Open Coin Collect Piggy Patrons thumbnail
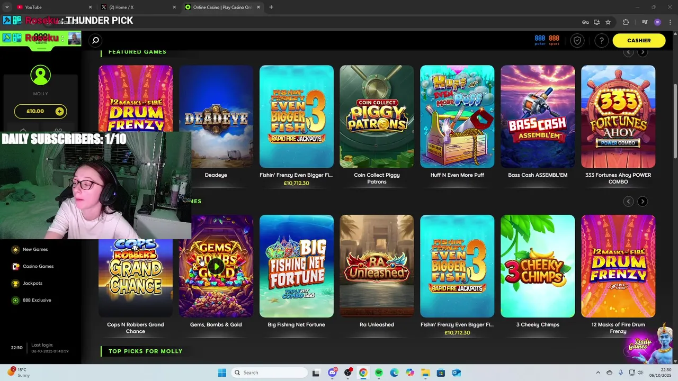The width and height of the screenshot is (678, 381). pyautogui.click(x=377, y=116)
